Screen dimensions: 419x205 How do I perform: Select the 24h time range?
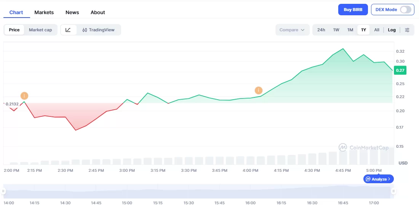(x=321, y=30)
